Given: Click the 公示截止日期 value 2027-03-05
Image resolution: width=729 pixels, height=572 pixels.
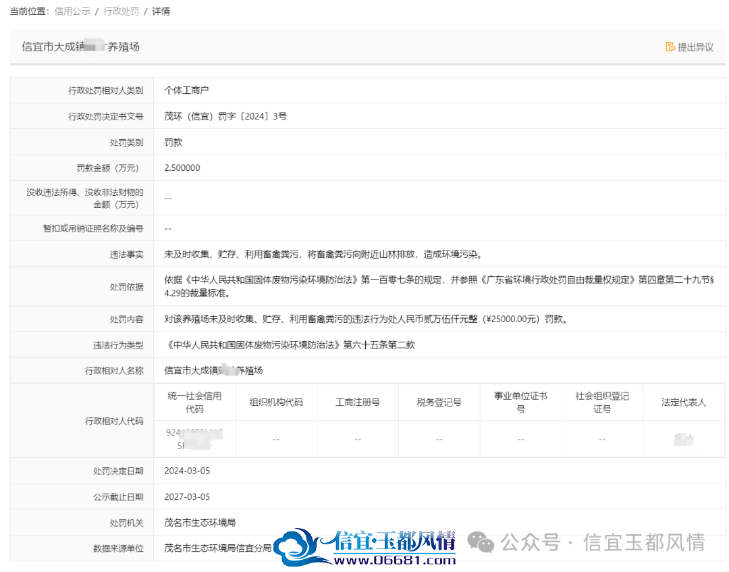Looking at the screenshot, I should pyautogui.click(x=187, y=496).
